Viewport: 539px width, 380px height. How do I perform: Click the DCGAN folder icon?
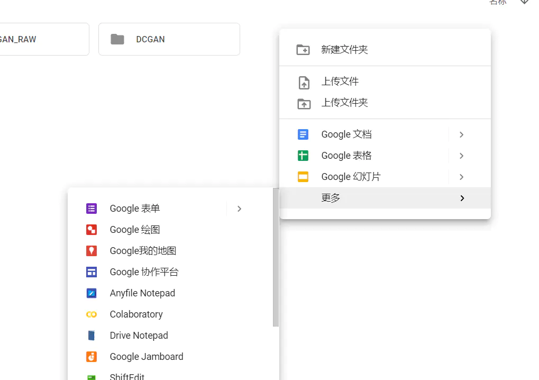click(x=117, y=39)
